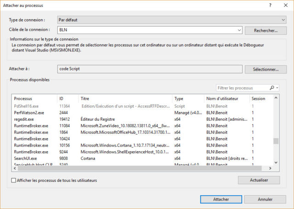
Task: Sort by Nom d'utilisateur column header
Action: tap(226, 99)
